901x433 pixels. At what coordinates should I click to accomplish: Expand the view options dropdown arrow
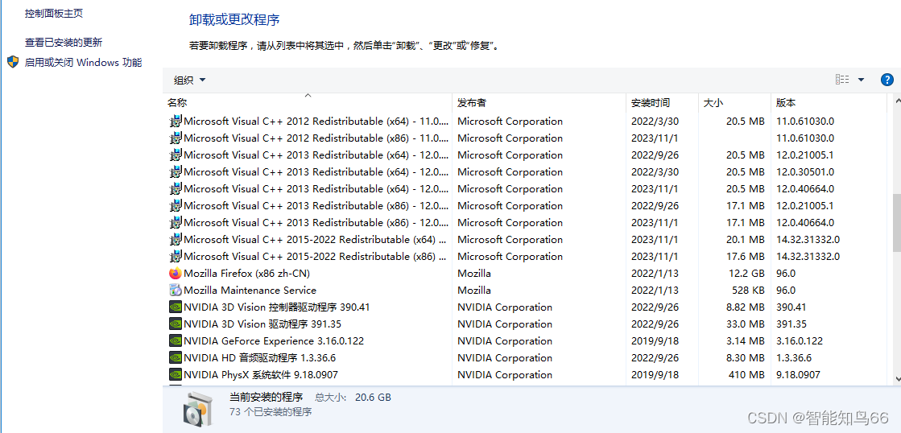[861, 80]
